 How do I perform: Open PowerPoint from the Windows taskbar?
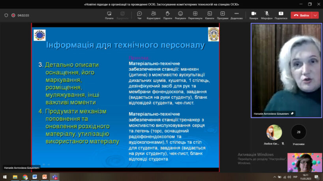45,177
